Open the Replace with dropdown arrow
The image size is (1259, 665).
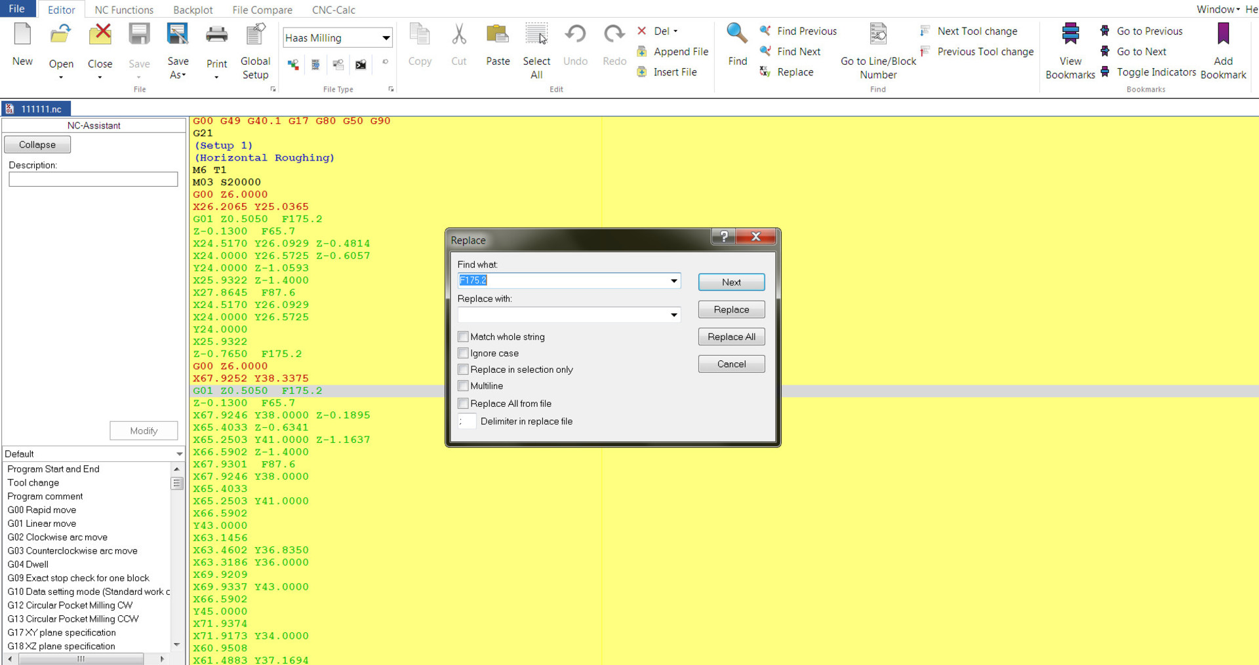pyautogui.click(x=673, y=315)
